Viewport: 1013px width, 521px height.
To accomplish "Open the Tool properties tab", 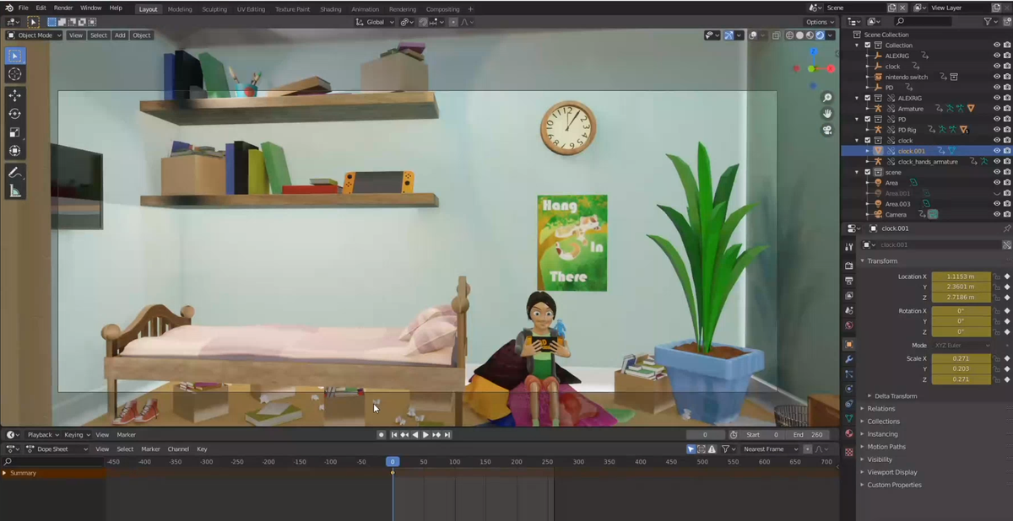I will tap(848, 247).
